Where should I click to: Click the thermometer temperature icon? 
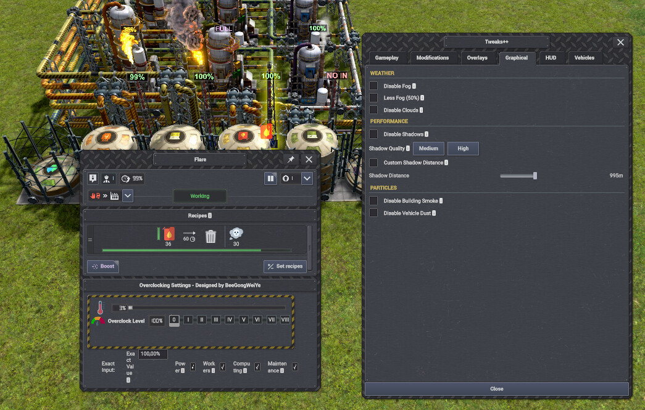click(x=100, y=307)
